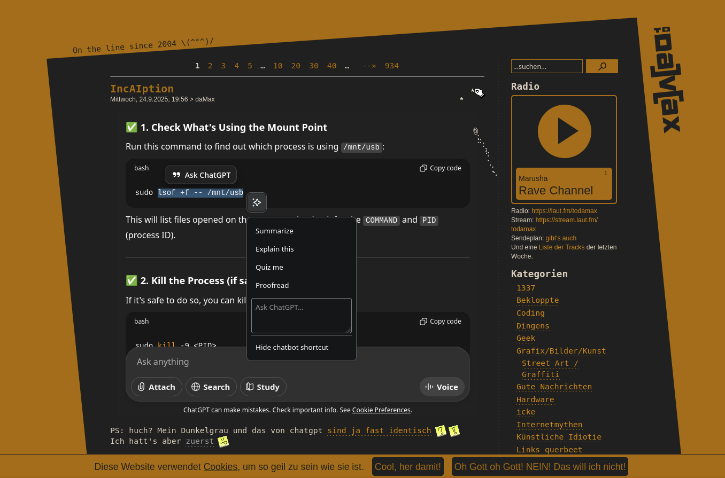The image size is (725, 478).
Task: Click the ...suchen... search field
Action: pyautogui.click(x=546, y=66)
